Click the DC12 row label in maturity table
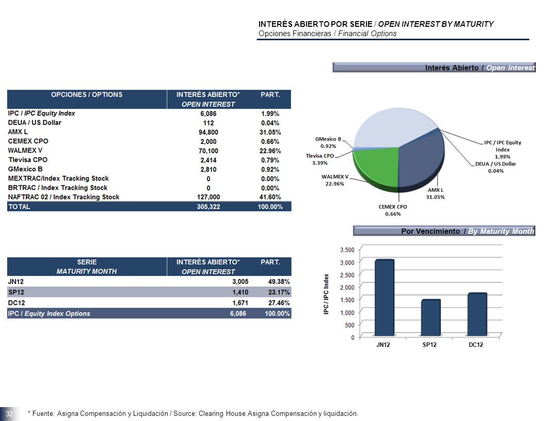The height and width of the screenshot is (421, 544). point(17,303)
